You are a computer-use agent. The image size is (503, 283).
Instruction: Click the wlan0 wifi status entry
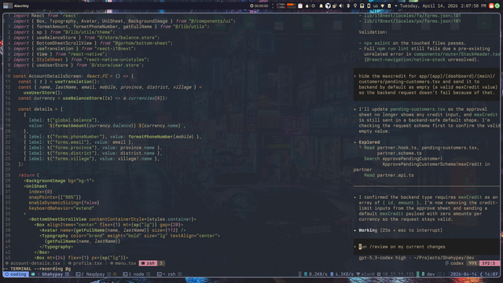[x=365, y=274]
